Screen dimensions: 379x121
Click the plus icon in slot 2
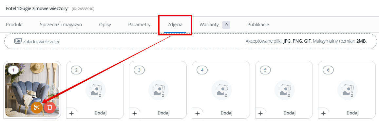point(71,113)
